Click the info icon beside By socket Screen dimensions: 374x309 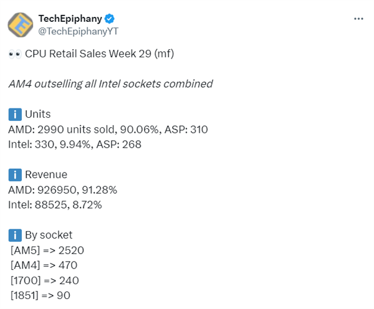click(x=14, y=235)
